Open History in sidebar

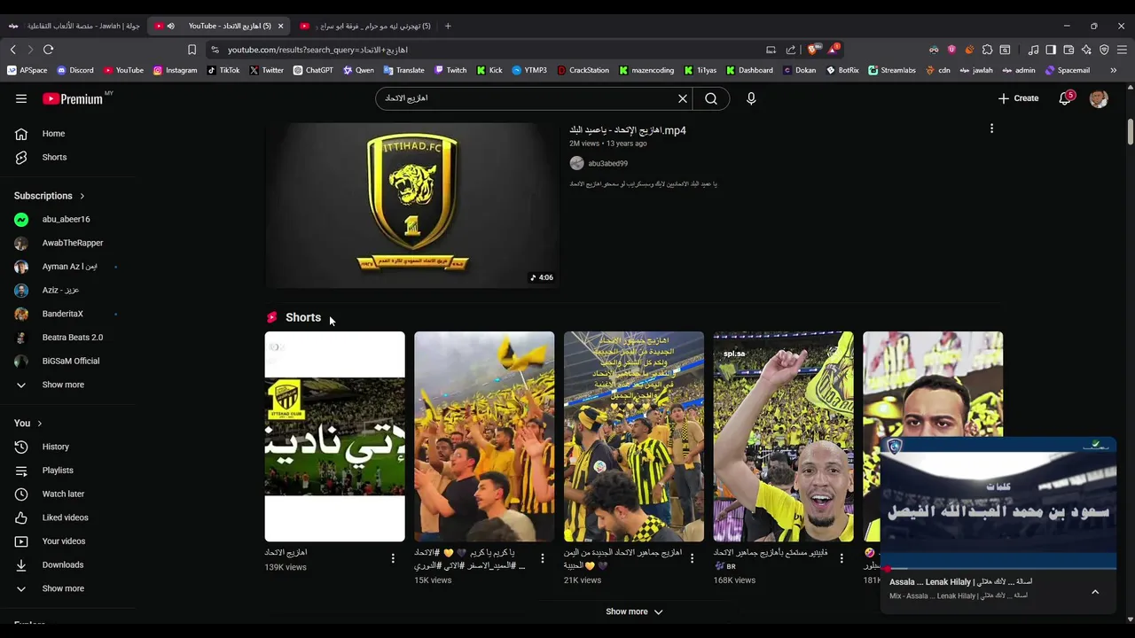point(55,447)
